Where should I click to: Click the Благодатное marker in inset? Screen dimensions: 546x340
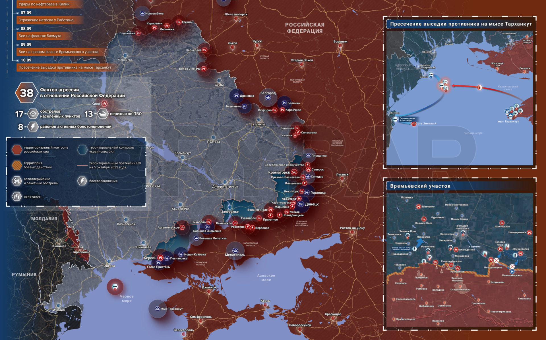456,250
